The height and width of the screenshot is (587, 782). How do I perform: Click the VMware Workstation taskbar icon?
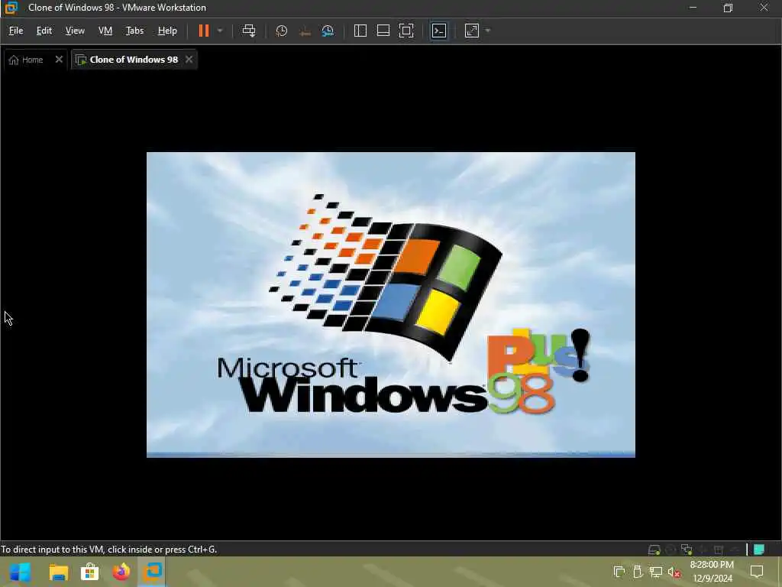coord(152,572)
